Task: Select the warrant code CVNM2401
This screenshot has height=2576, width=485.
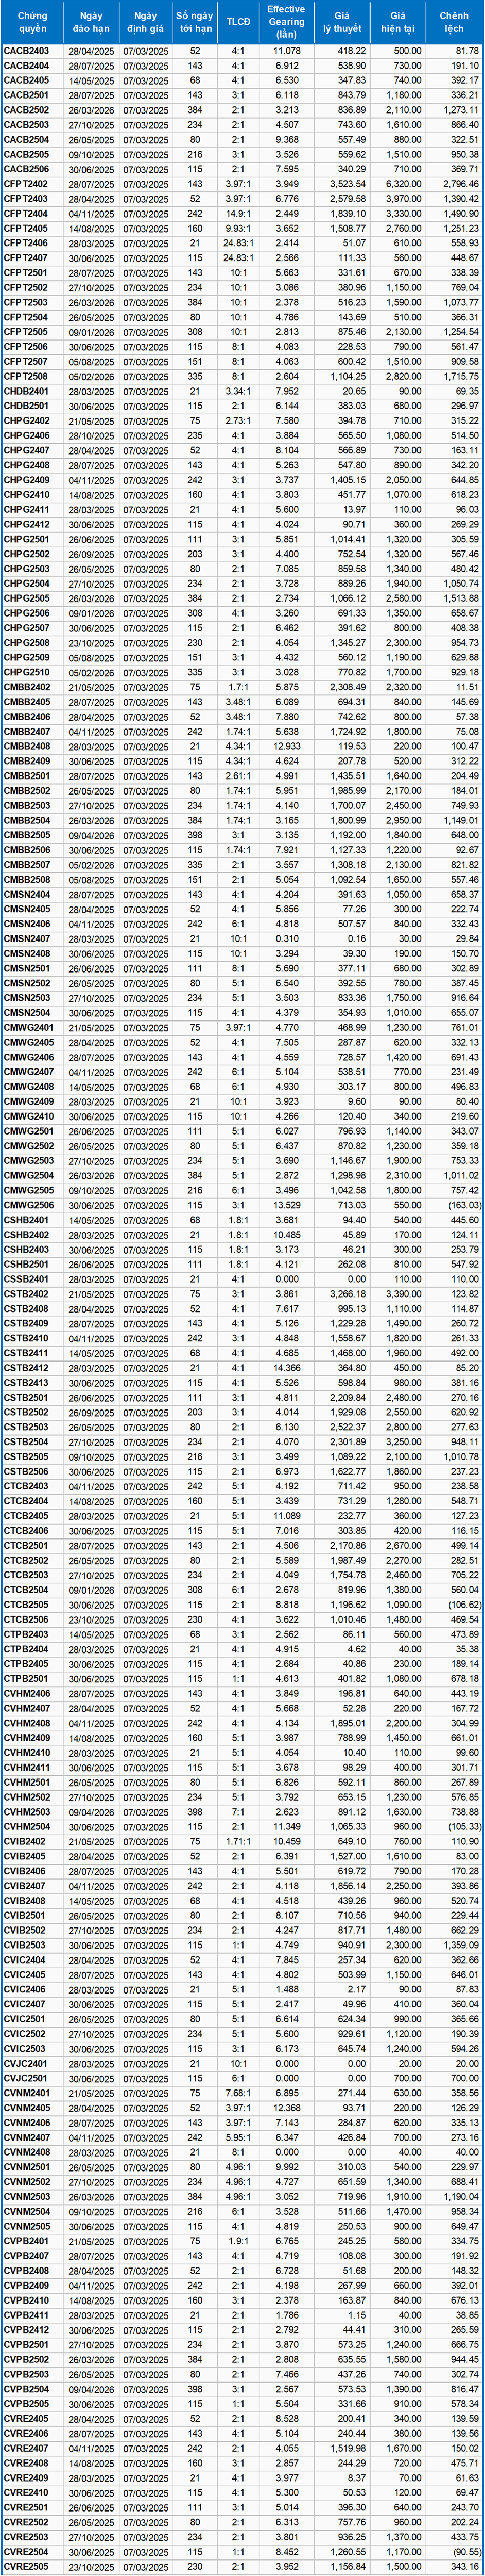Action: pos(27,2093)
